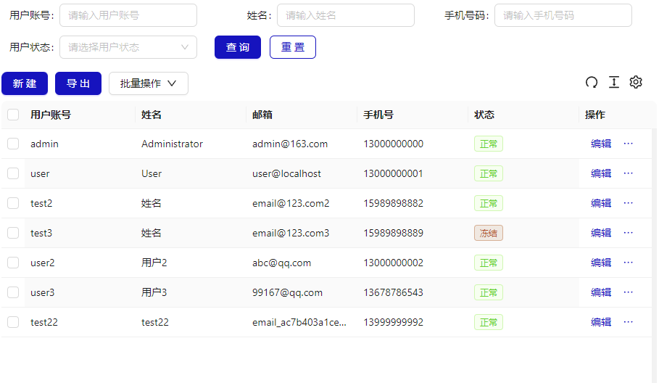Viewport: 659px width, 383px height.
Task: Select the test2 row checkbox
Action: pyautogui.click(x=13, y=203)
